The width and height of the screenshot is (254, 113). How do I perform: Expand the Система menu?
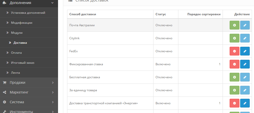click(29, 102)
